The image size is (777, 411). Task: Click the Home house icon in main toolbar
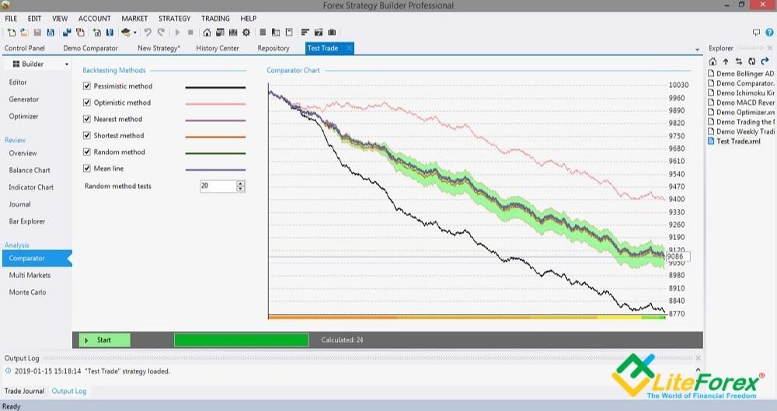[x=207, y=32]
